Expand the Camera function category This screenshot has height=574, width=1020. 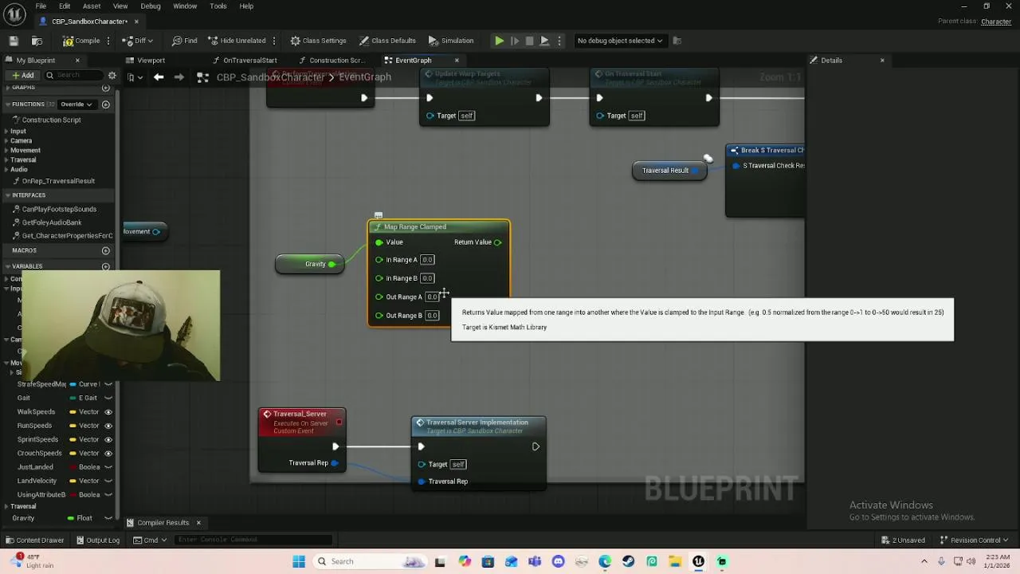point(7,141)
